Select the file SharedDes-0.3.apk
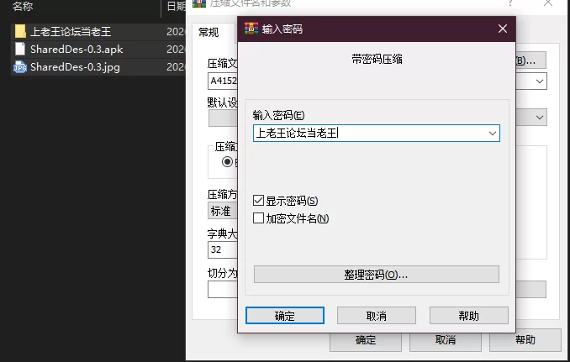This screenshot has height=362, width=570. [77, 49]
